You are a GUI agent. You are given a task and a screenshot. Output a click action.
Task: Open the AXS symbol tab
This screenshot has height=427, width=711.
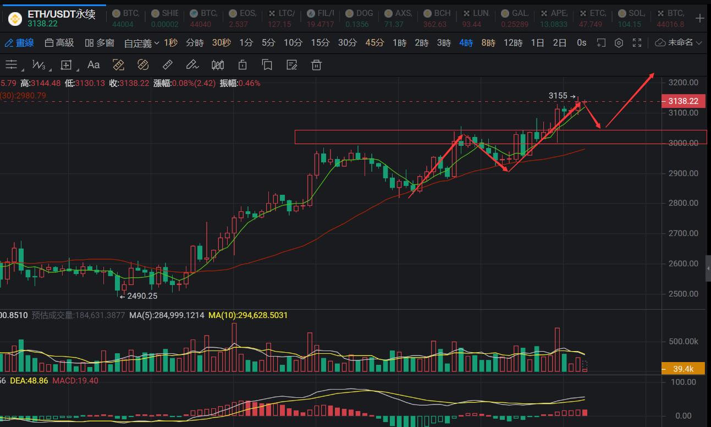coord(399,18)
